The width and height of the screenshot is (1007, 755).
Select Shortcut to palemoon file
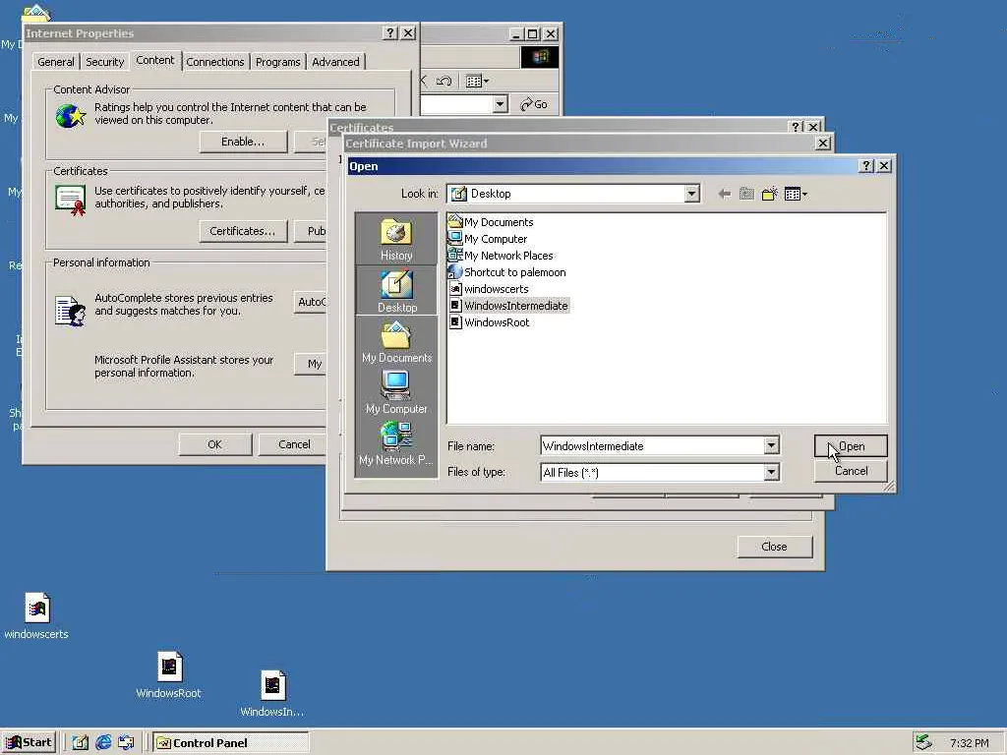(x=507, y=272)
